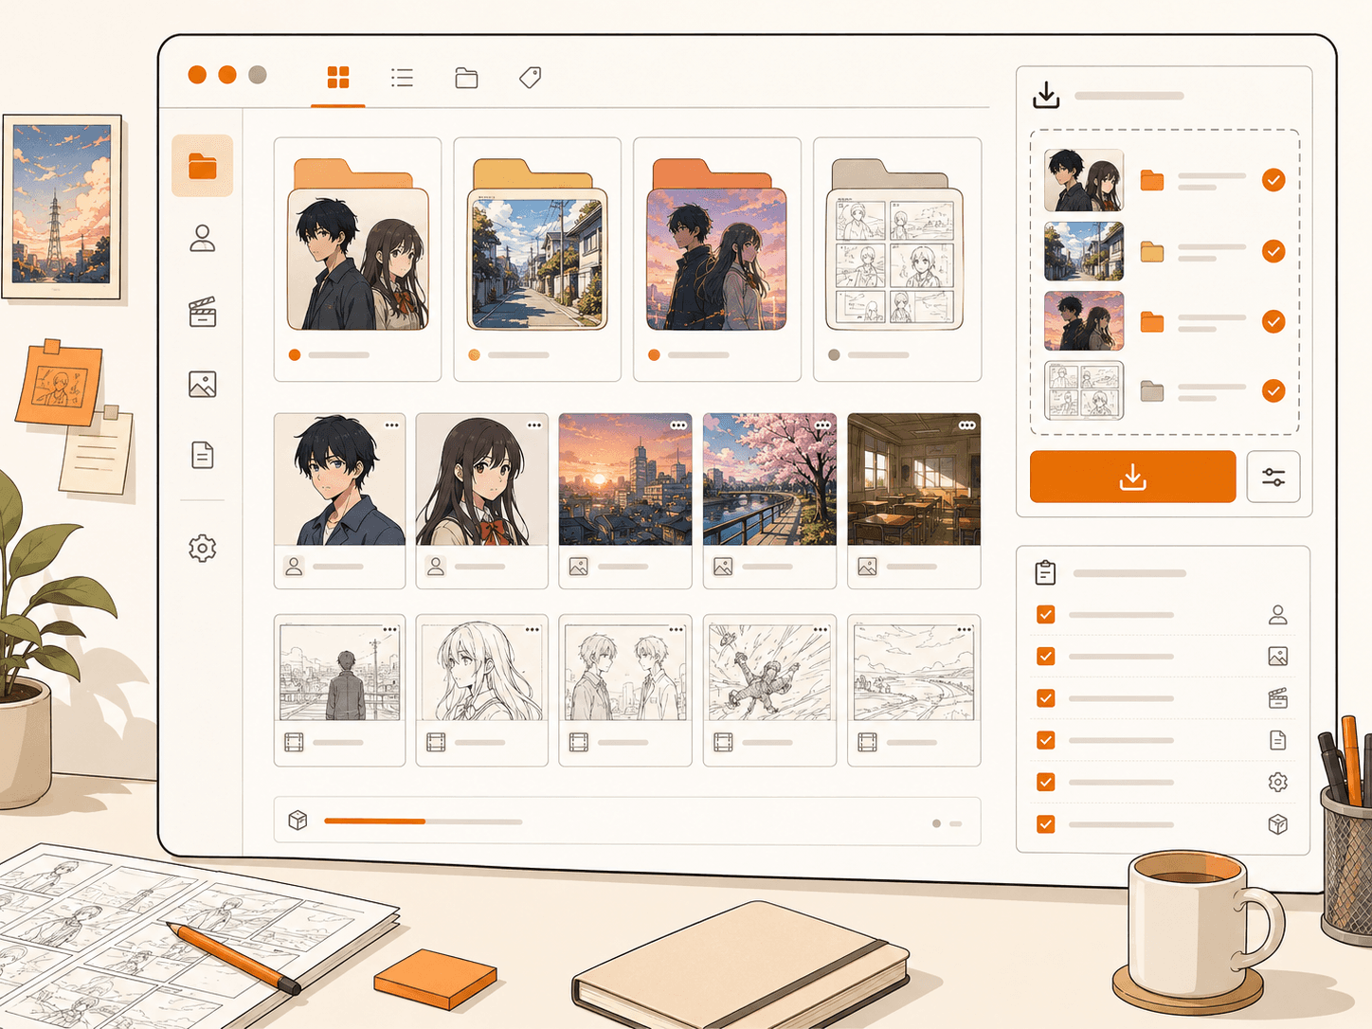The height and width of the screenshot is (1029, 1372).
Task: Click the boy and girl thumbnail in export list
Action: coord(1084,180)
